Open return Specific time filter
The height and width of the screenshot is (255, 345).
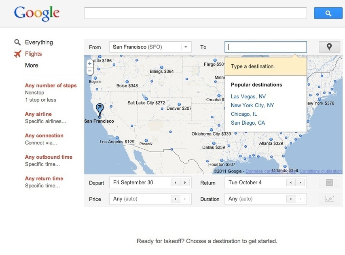click(42, 186)
